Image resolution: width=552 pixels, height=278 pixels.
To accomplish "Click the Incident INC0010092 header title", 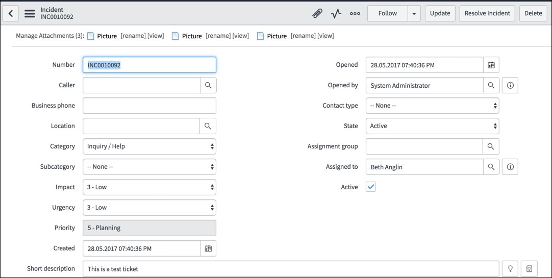I will pyautogui.click(x=57, y=13).
